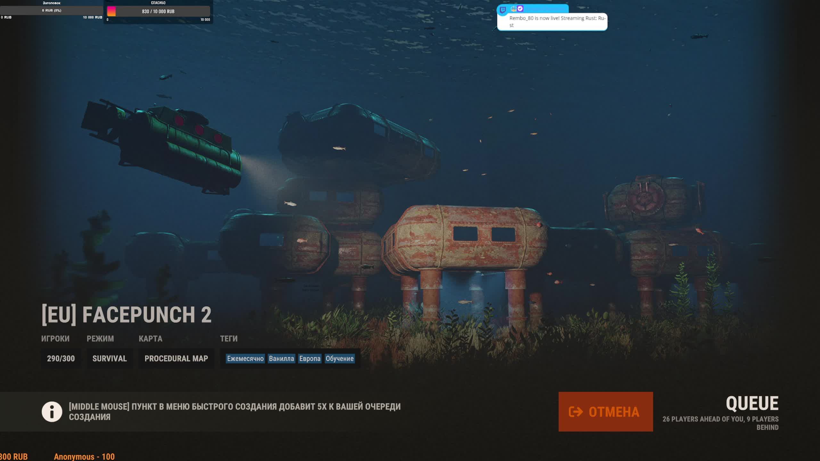The width and height of the screenshot is (820, 461).
Task: Select the Обучение tag
Action: coord(340,359)
